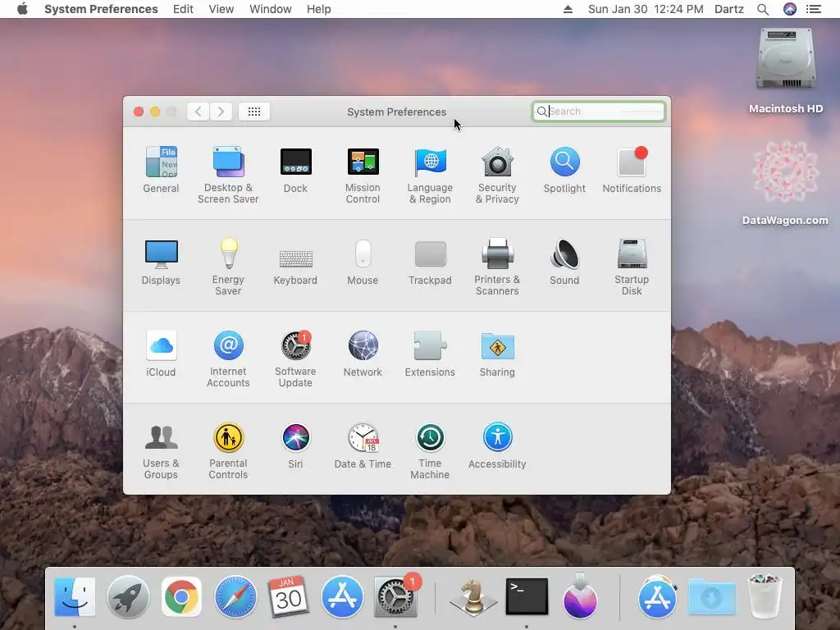Click the back arrow in the toolbar
Screen dimensions: 840x630
199,112
